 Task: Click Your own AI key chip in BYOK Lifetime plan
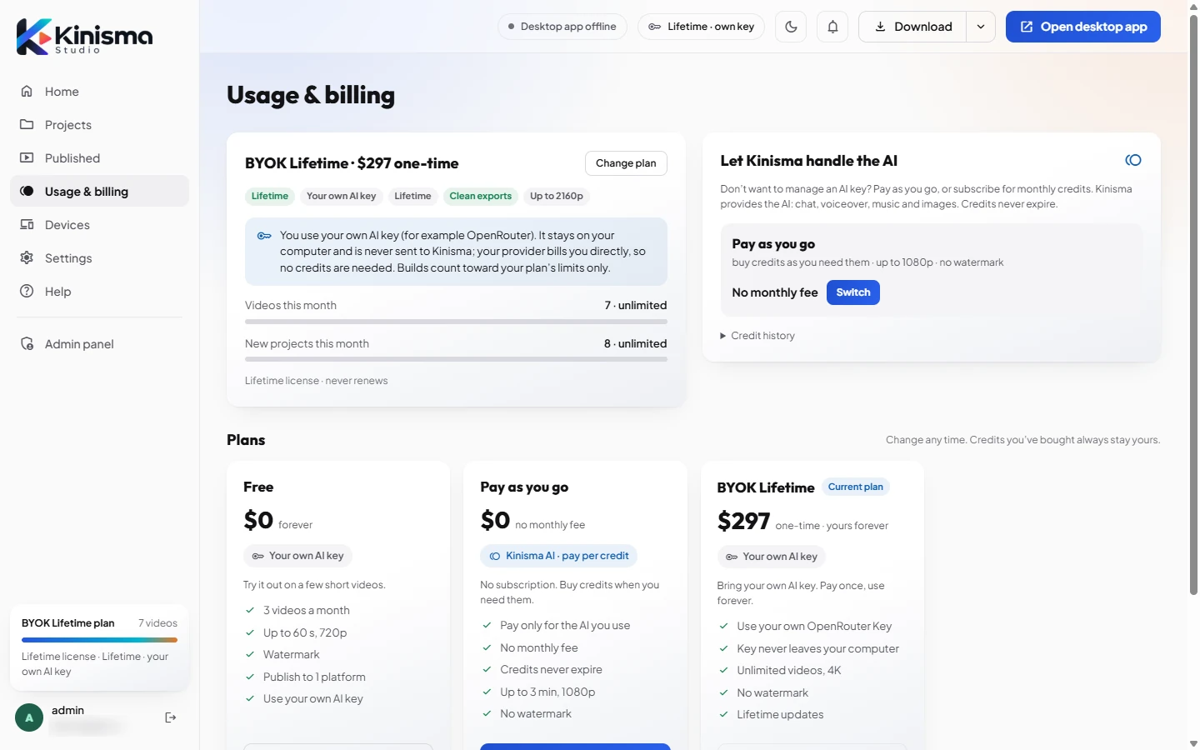(x=772, y=557)
